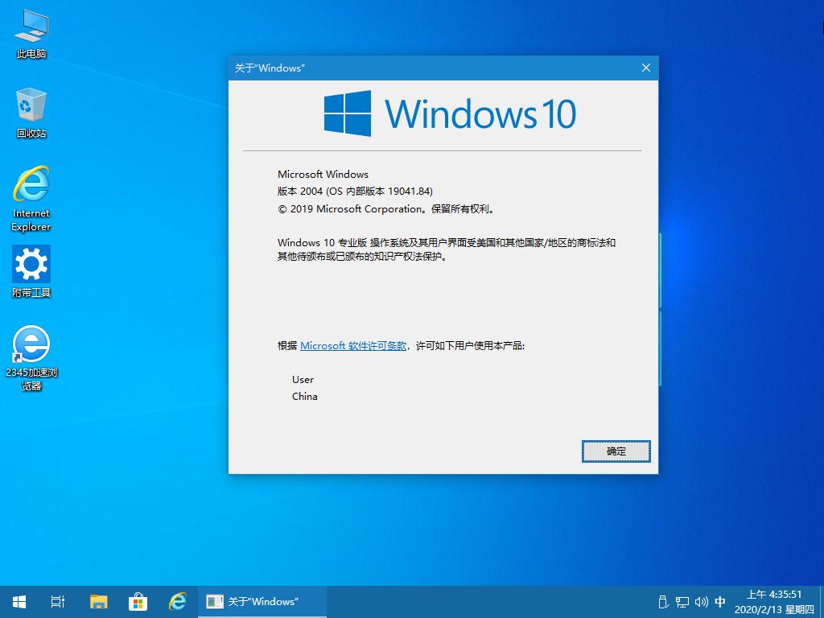Open the 此电脑 desktop icon
The image size is (824, 618).
coord(31,34)
